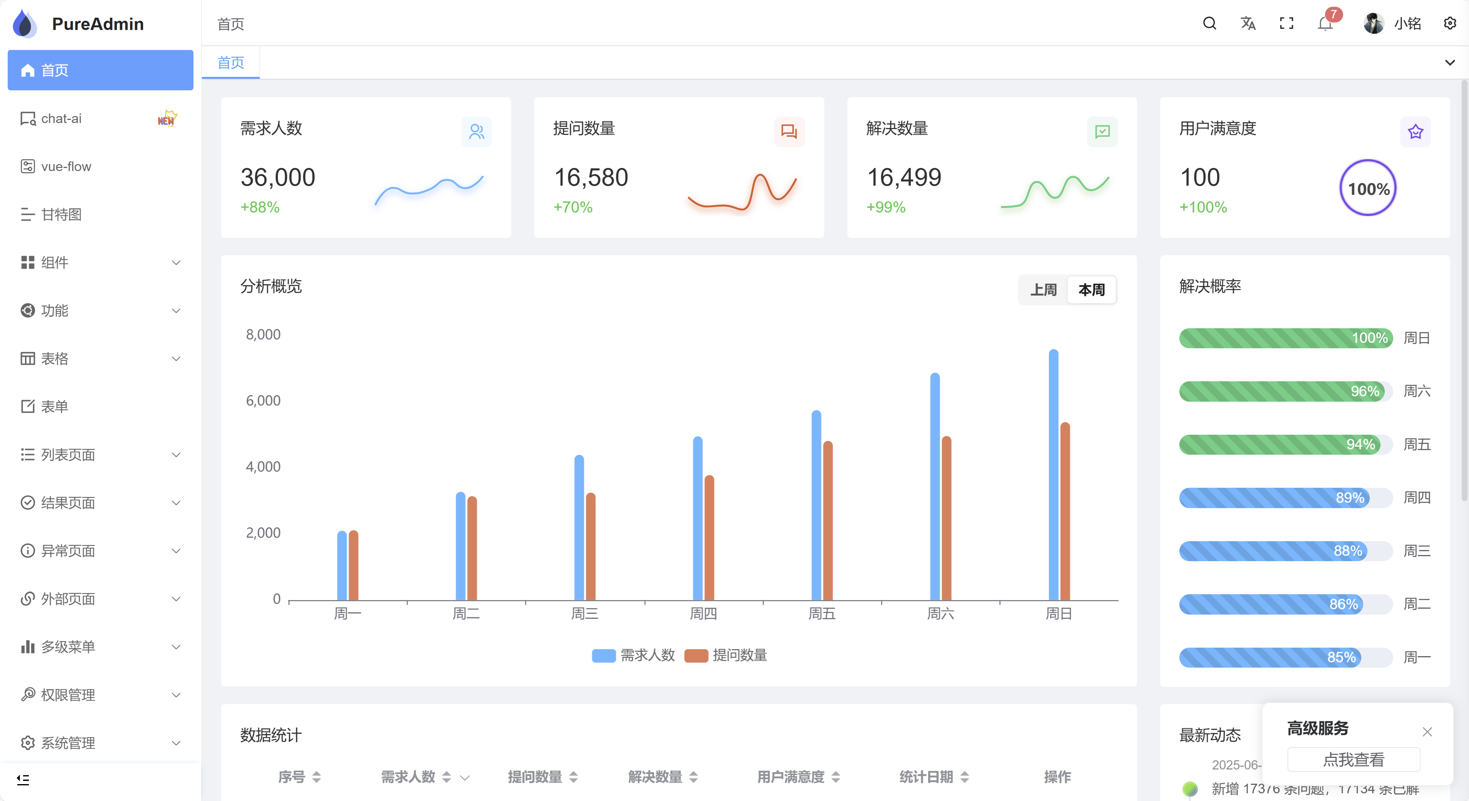Image resolution: width=1469 pixels, height=801 pixels.
Task: Toggle fullscreen mode icon
Action: coord(1287,23)
